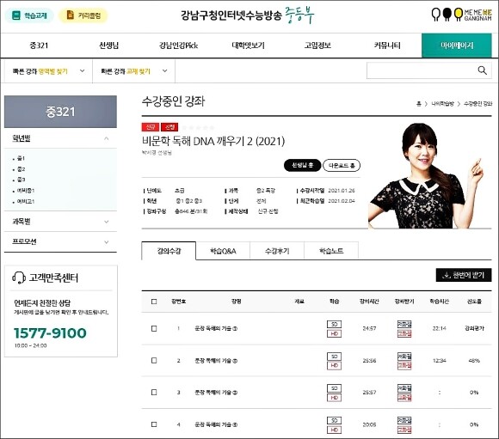Open the 마이페이지 menu item
The height and width of the screenshot is (439, 499).
[457, 46]
